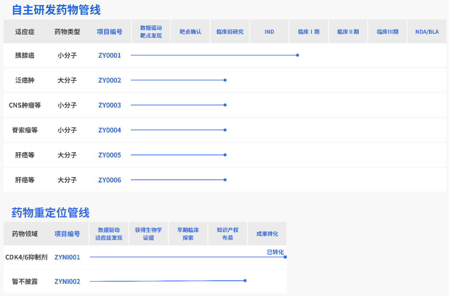Open project code ZY0005
The height and width of the screenshot is (296, 449).
click(110, 155)
